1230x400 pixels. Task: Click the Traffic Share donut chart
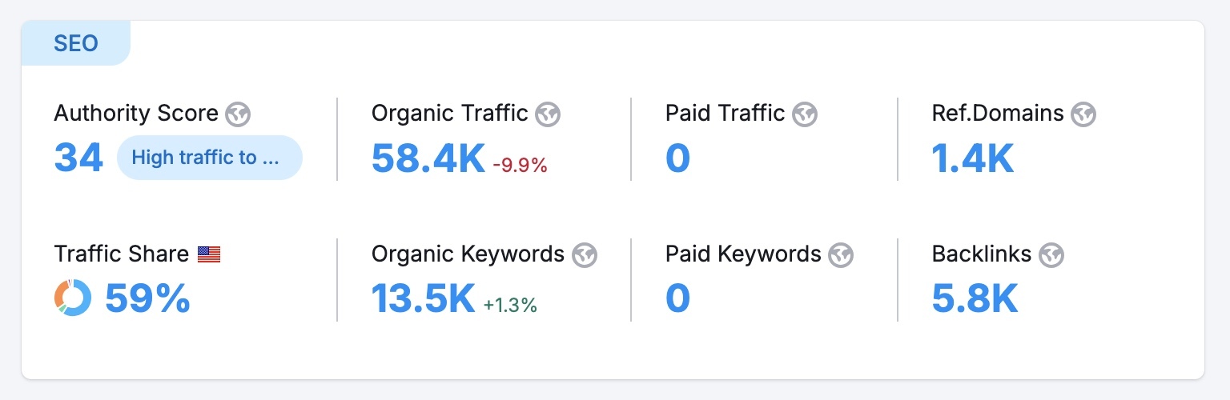click(73, 298)
